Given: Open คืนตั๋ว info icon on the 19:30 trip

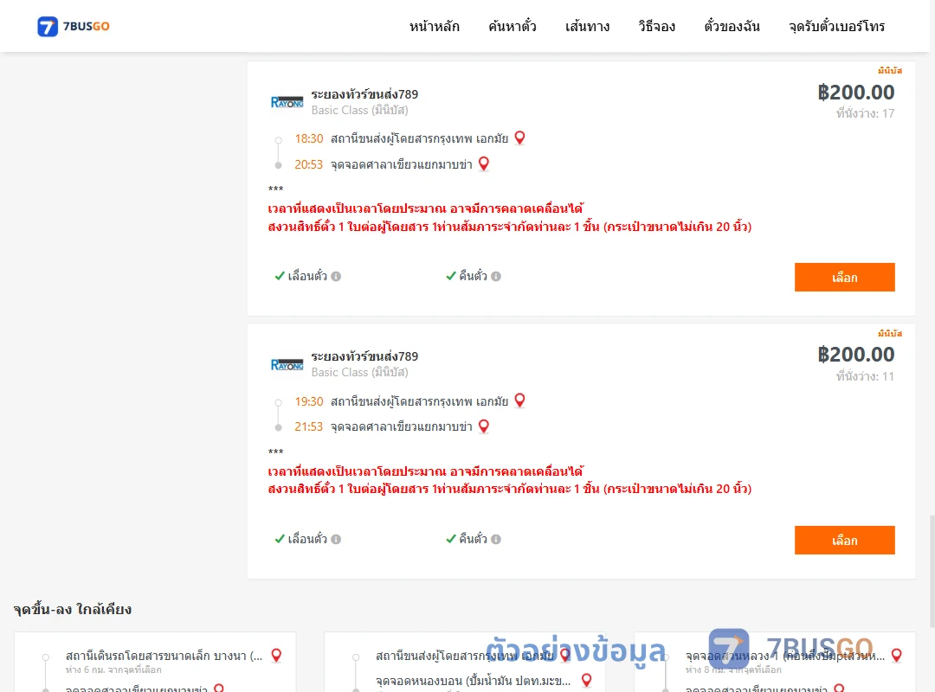Looking at the screenshot, I should (496, 540).
